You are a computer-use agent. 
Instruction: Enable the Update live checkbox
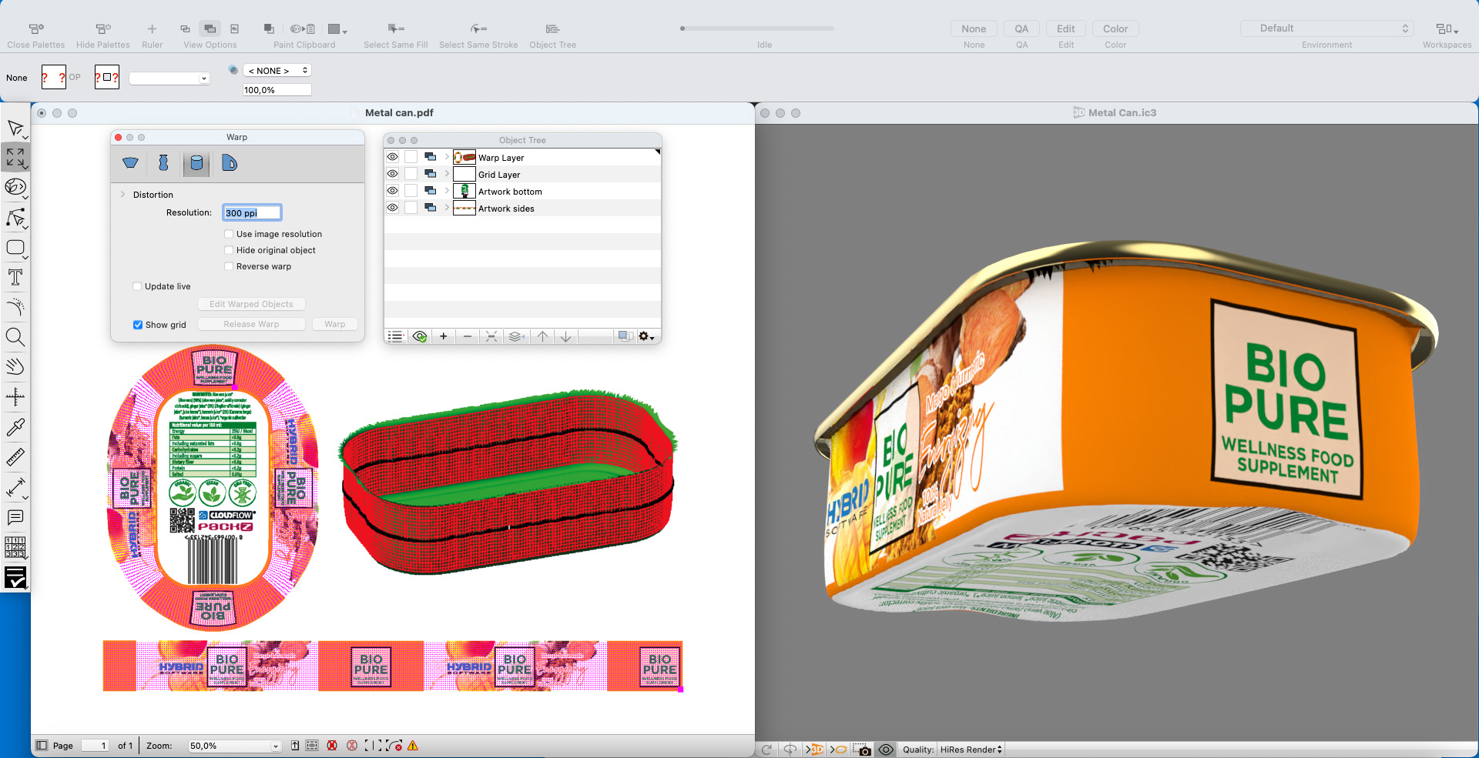[137, 286]
